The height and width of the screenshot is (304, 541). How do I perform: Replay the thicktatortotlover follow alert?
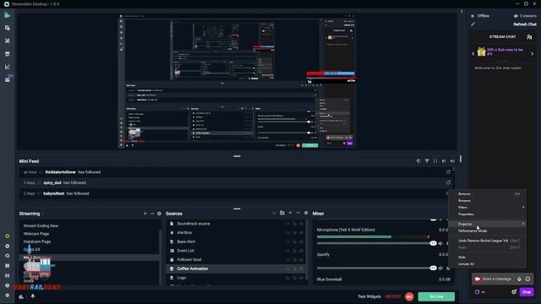448,171
